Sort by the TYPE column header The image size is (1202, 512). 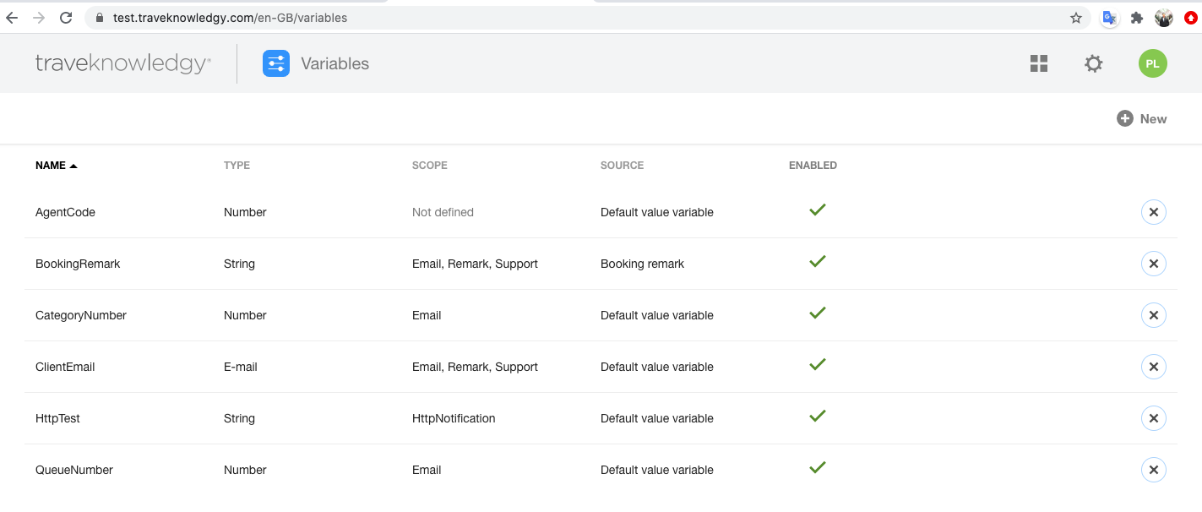(x=237, y=166)
